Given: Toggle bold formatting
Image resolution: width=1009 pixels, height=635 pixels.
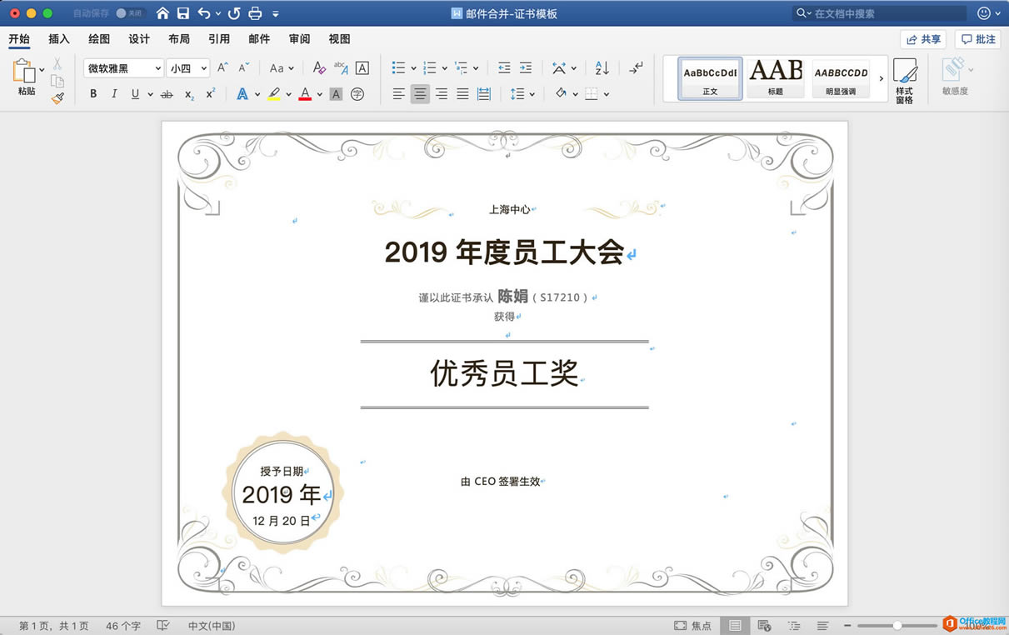Looking at the screenshot, I should [x=93, y=93].
